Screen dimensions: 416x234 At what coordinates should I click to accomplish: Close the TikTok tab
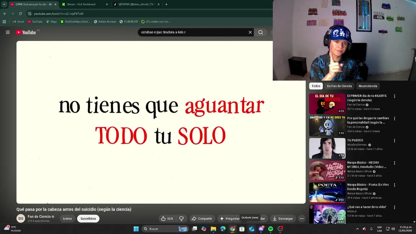(x=158, y=4)
